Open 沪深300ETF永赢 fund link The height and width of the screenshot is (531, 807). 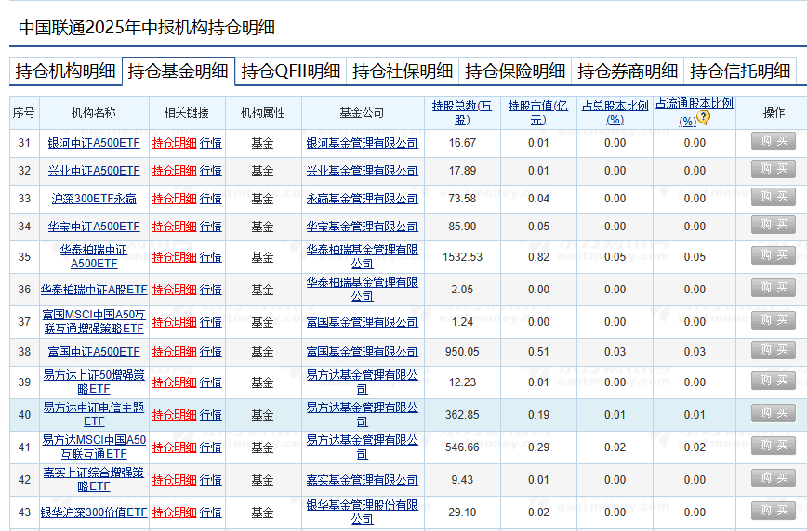click(94, 199)
